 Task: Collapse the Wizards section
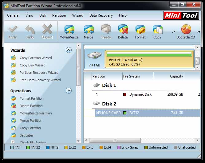pos(69,50)
